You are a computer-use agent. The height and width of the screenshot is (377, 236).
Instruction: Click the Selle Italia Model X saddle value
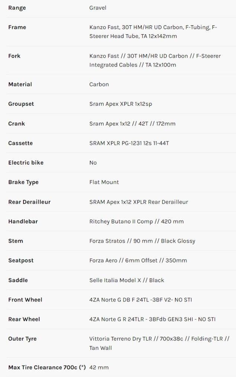(x=126, y=280)
